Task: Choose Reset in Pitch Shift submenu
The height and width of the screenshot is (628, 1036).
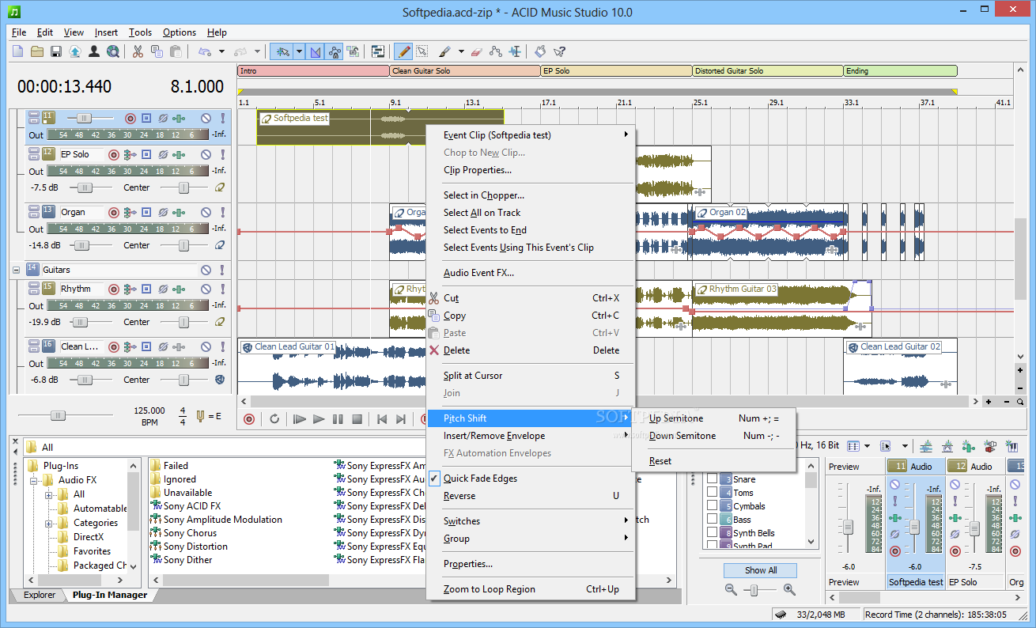Action: tap(713, 461)
